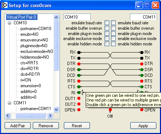
Task: Select the COM10 OUT1 red pin
Action: pos(79,98)
